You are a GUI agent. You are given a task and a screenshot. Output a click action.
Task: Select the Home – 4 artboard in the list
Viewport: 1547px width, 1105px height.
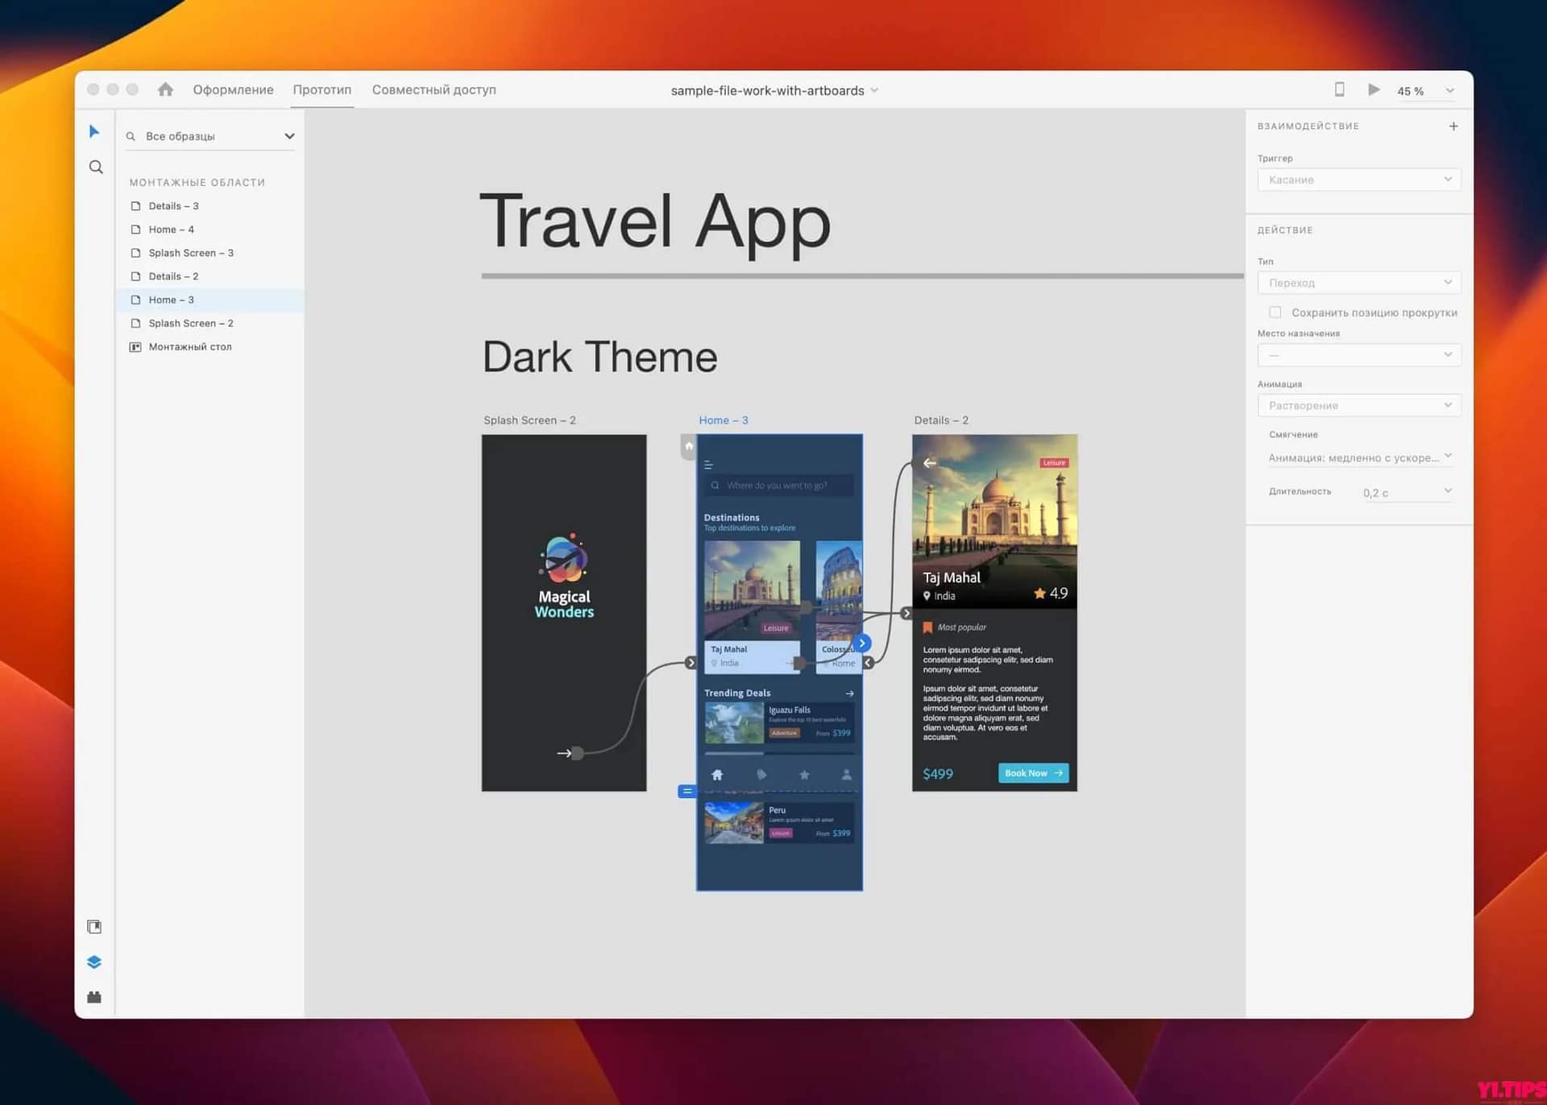click(x=171, y=229)
